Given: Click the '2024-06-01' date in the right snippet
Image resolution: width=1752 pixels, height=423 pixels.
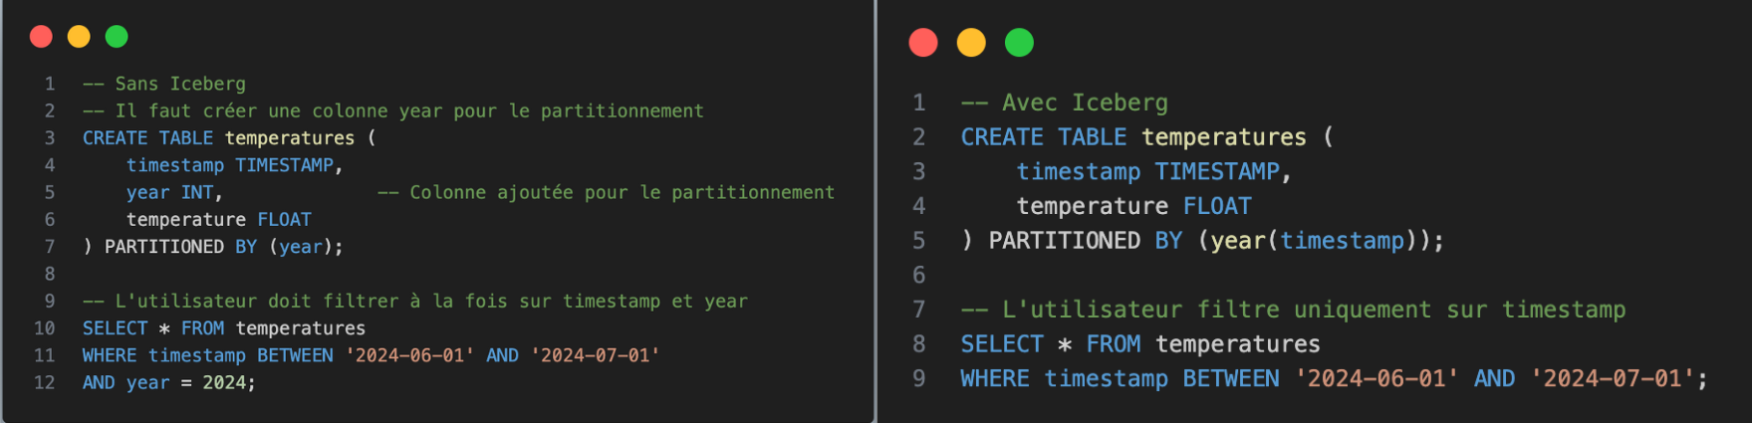Looking at the screenshot, I should [1377, 378].
